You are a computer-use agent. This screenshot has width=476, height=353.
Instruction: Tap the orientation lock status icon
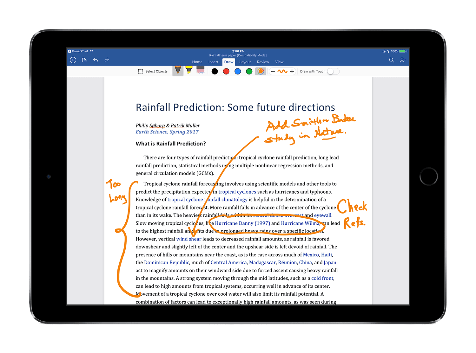[384, 51]
